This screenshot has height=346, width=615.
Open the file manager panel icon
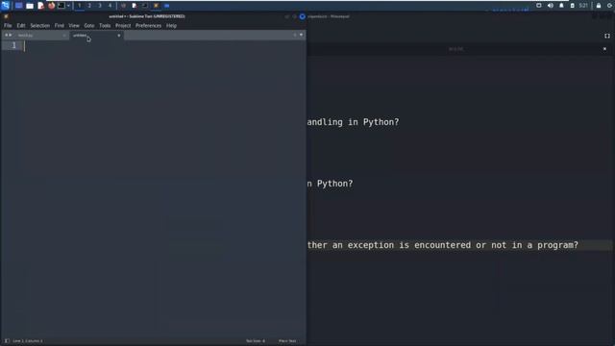pos(30,6)
